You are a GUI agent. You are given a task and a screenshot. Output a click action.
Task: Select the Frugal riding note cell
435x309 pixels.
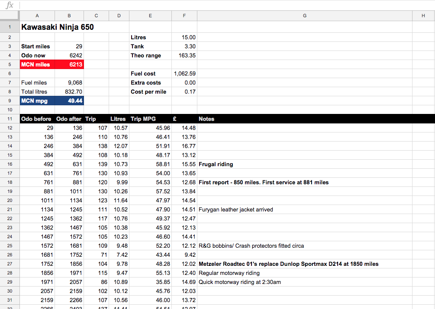(x=305, y=164)
